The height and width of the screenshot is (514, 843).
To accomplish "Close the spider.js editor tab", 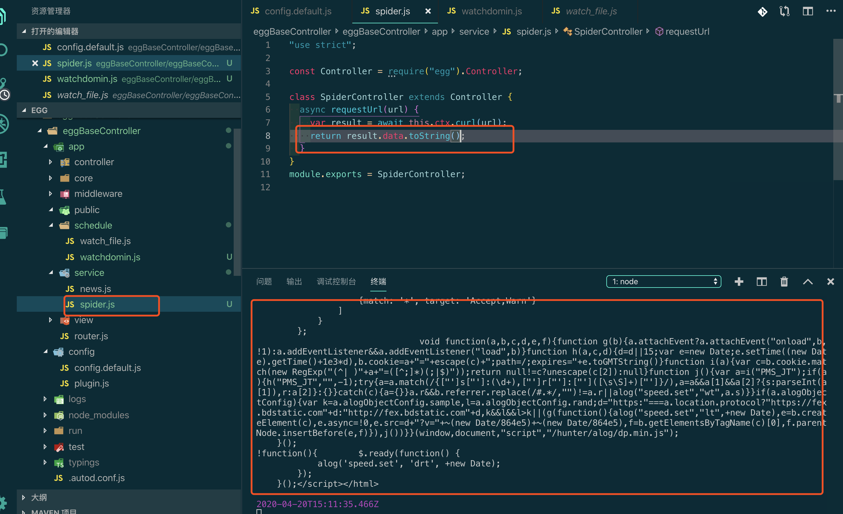I will [x=428, y=11].
